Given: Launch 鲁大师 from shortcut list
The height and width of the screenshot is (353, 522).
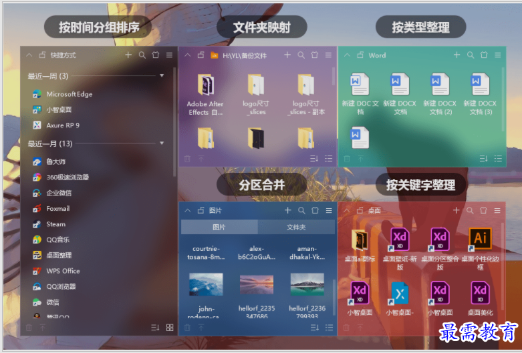Looking at the screenshot, I should [x=49, y=161].
